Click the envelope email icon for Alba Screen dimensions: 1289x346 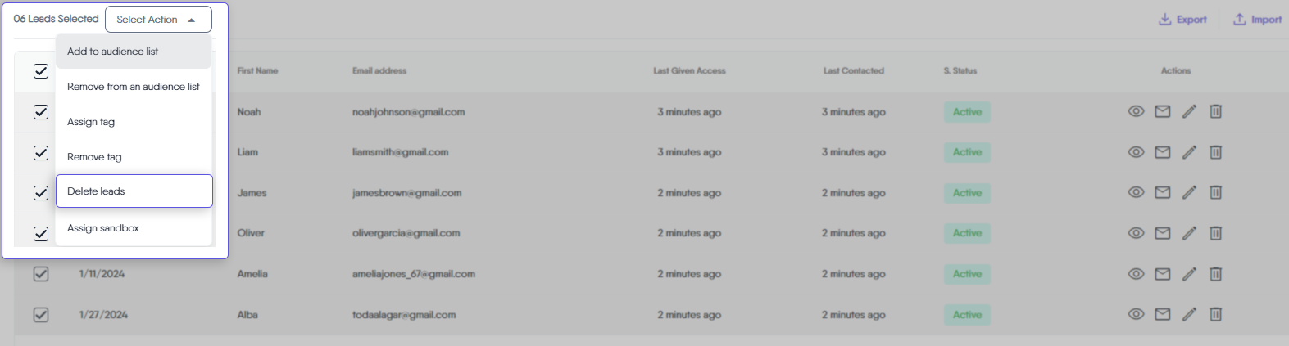tap(1163, 314)
